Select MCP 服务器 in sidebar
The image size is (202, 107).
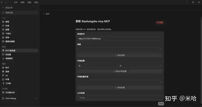click(x=20, y=51)
